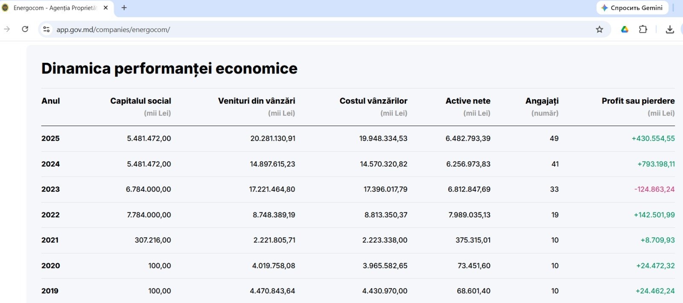
Task: Click net assets value 6.812.847,69
Action: (x=469, y=189)
